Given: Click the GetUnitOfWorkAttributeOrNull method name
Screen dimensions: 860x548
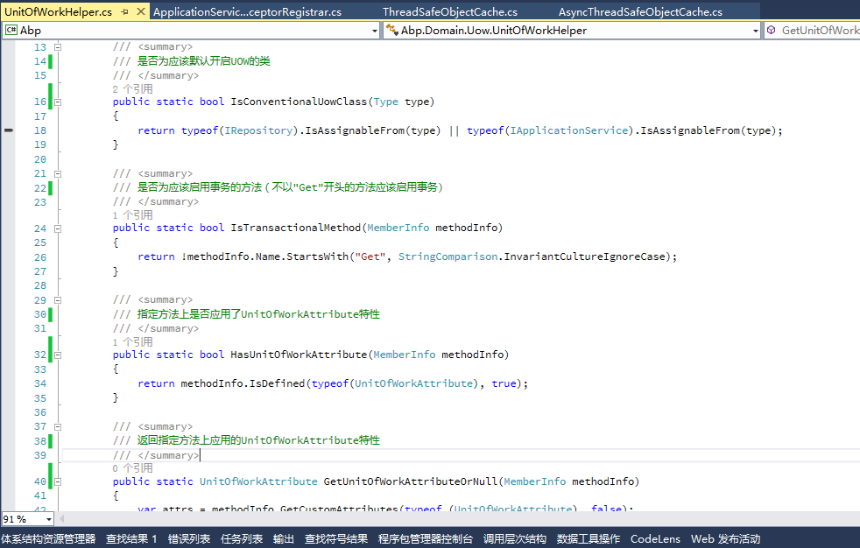Looking at the screenshot, I should click(410, 481).
